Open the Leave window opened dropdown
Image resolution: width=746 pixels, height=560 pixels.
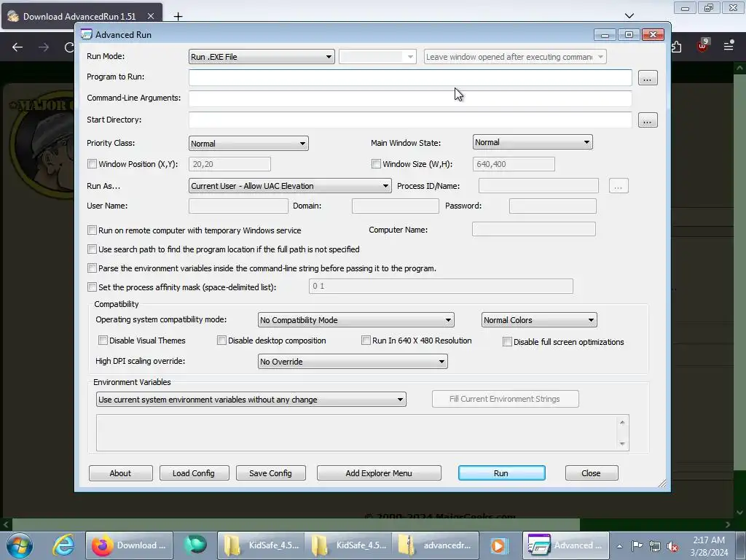(515, 57)
